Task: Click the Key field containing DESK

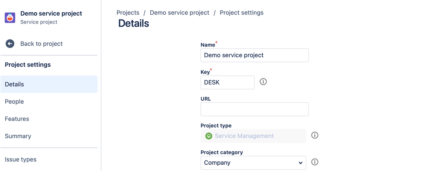Action: (x=228, y=82)
